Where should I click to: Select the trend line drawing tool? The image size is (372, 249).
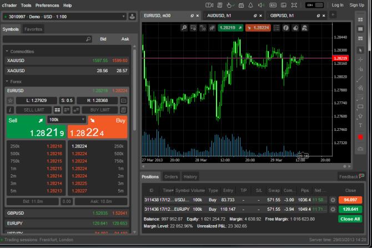pos(360,79)
